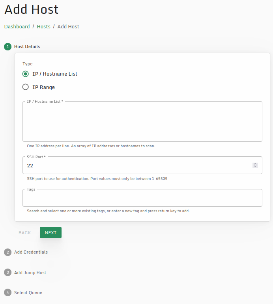This screenshot has height=304, width=273.
Task: Select the Add Jump Host step label
Action: point(30,272)
